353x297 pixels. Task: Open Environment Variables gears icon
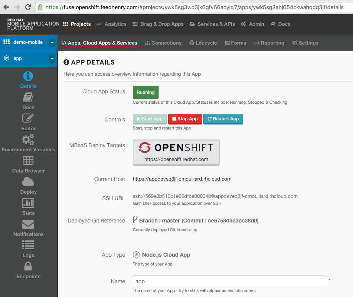click(x=28, y=139)
